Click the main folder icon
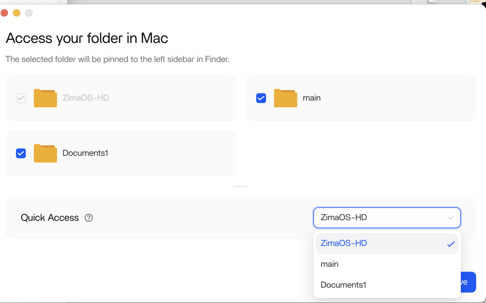This screenshot has height=303, width=486. pyautogui.click(x=285, y=98)
